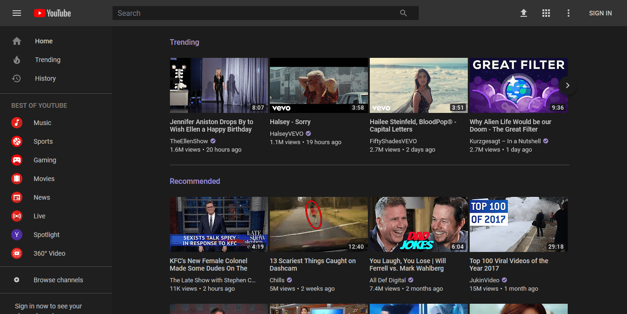Screen dimensions: 627x314
Task: Click the search magnifier icon
Action: click(x=403, y=13)
